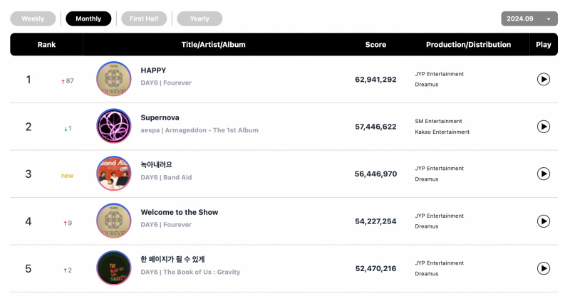Open The Book of Us: Gravity cover
The width and height of the screenshot is (570, 296).
click(114, 268)
